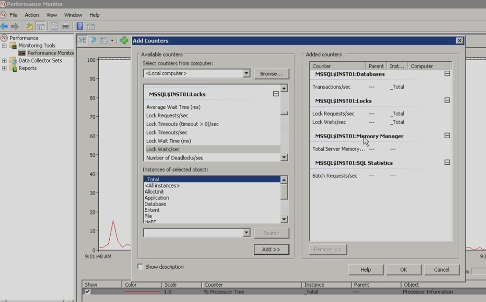Click instances list scroll down arrow

click(x=284, y=219)
